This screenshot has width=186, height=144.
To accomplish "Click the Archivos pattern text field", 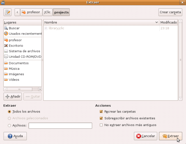I will point(60,125).
